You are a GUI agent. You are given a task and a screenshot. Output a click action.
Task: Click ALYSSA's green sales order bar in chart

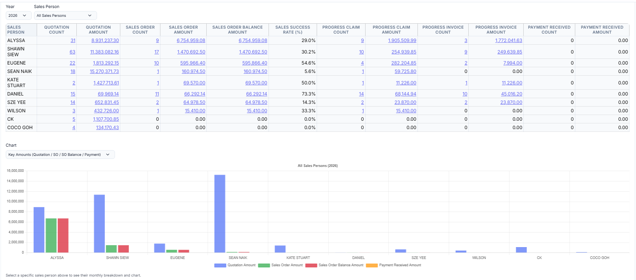[51, 235]
